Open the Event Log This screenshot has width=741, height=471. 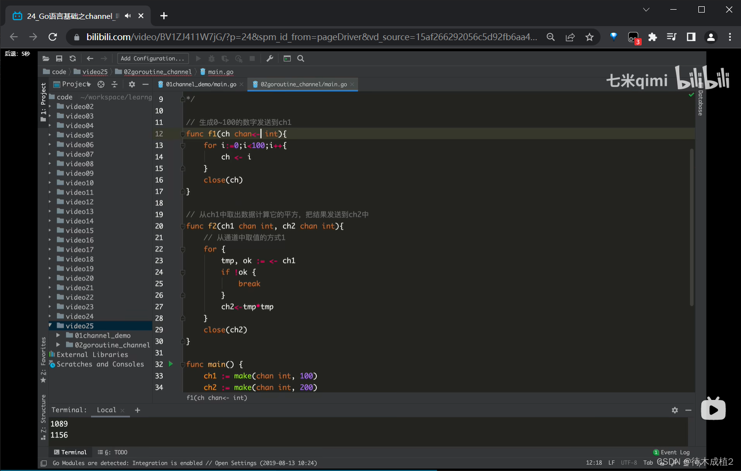tap(671, 452)
